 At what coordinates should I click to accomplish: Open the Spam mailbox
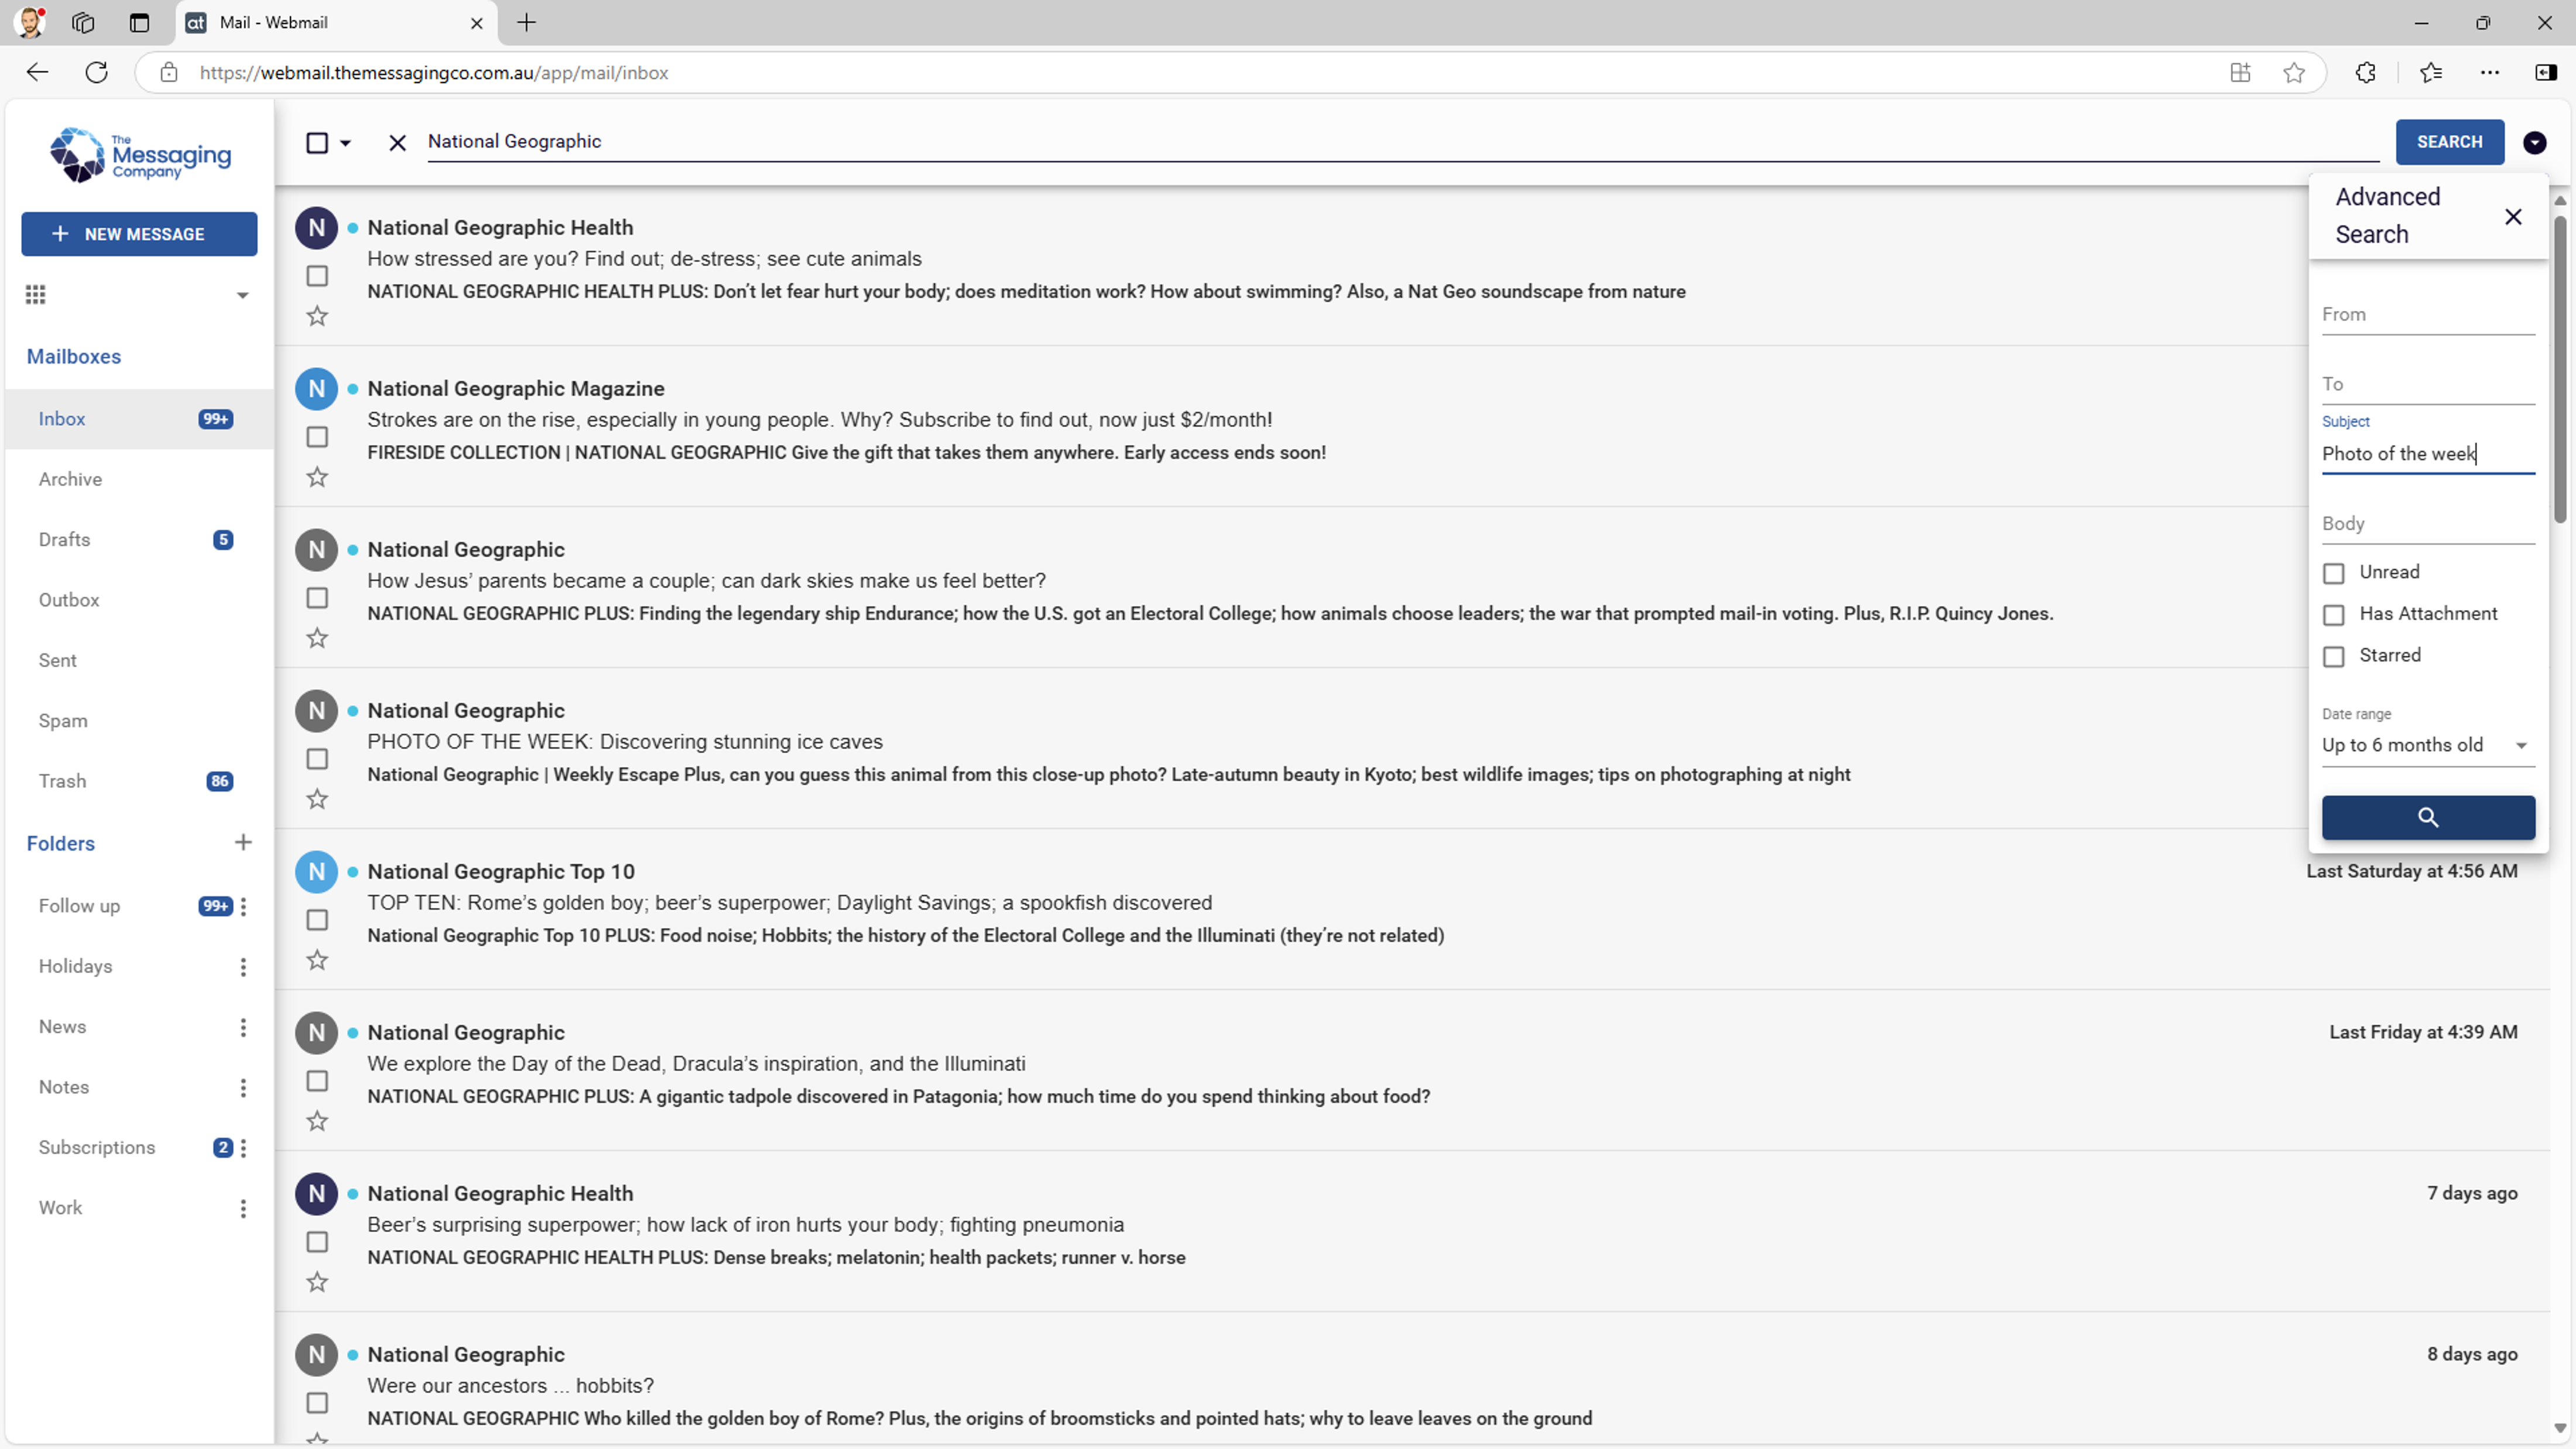tap(139, 721)
